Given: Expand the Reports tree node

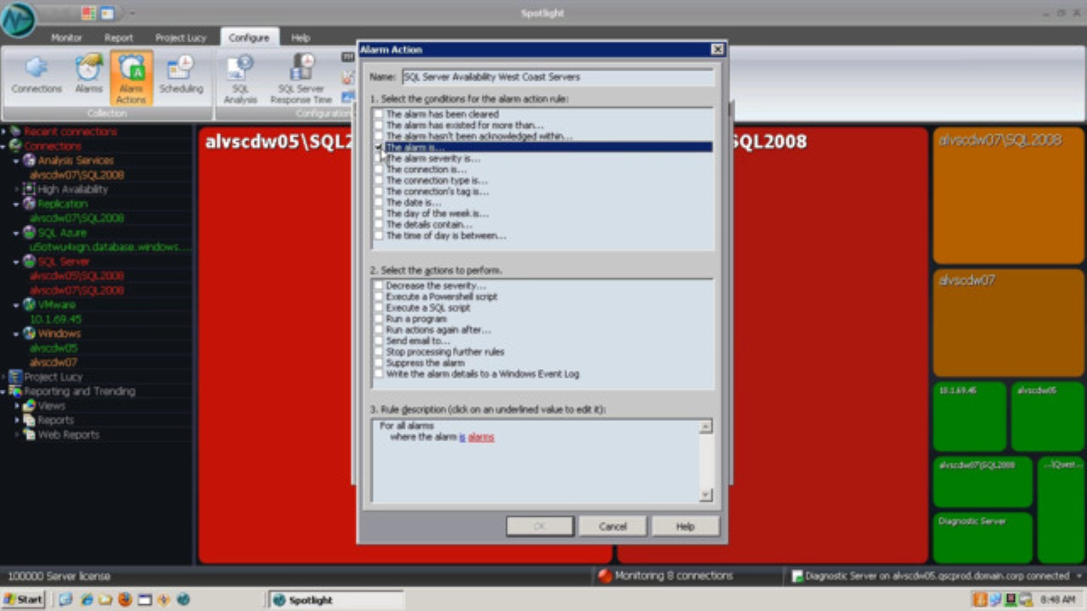Looking at the screenshot, I should pyautogui.click(x=19, y=420).
